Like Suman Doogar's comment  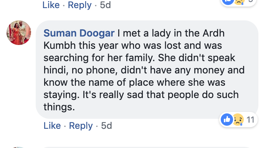click(x=52, y=126)
